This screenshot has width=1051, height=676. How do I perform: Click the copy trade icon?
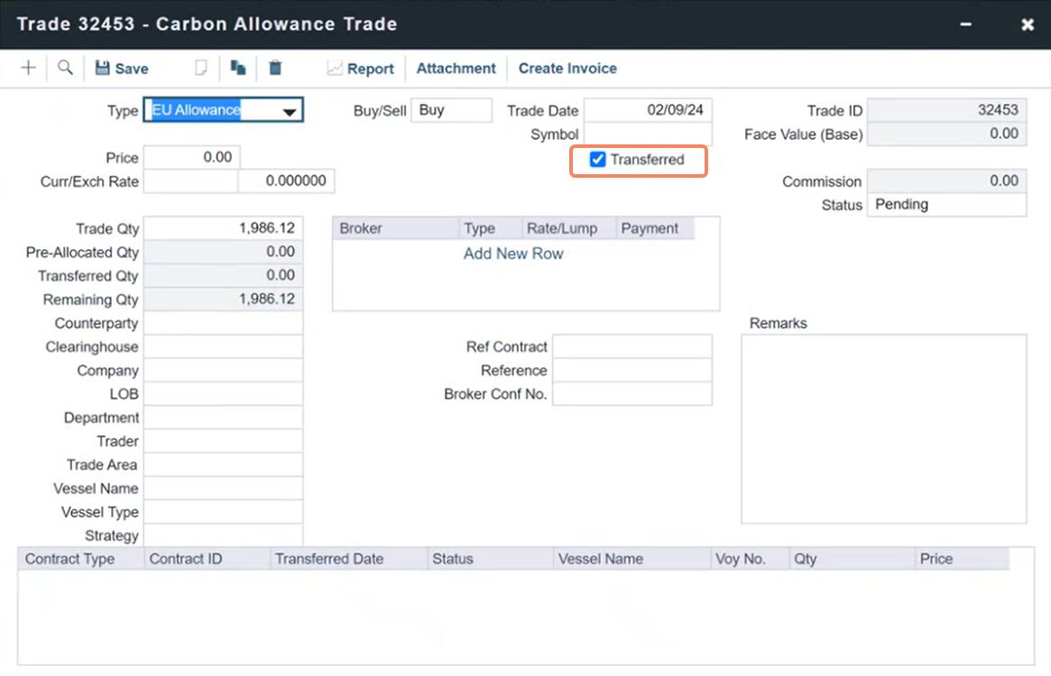[x=238, y=68]
